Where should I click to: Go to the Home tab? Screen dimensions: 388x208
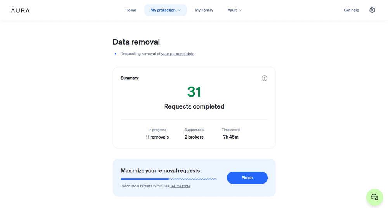pyautogui.click(x=131, y=10)
